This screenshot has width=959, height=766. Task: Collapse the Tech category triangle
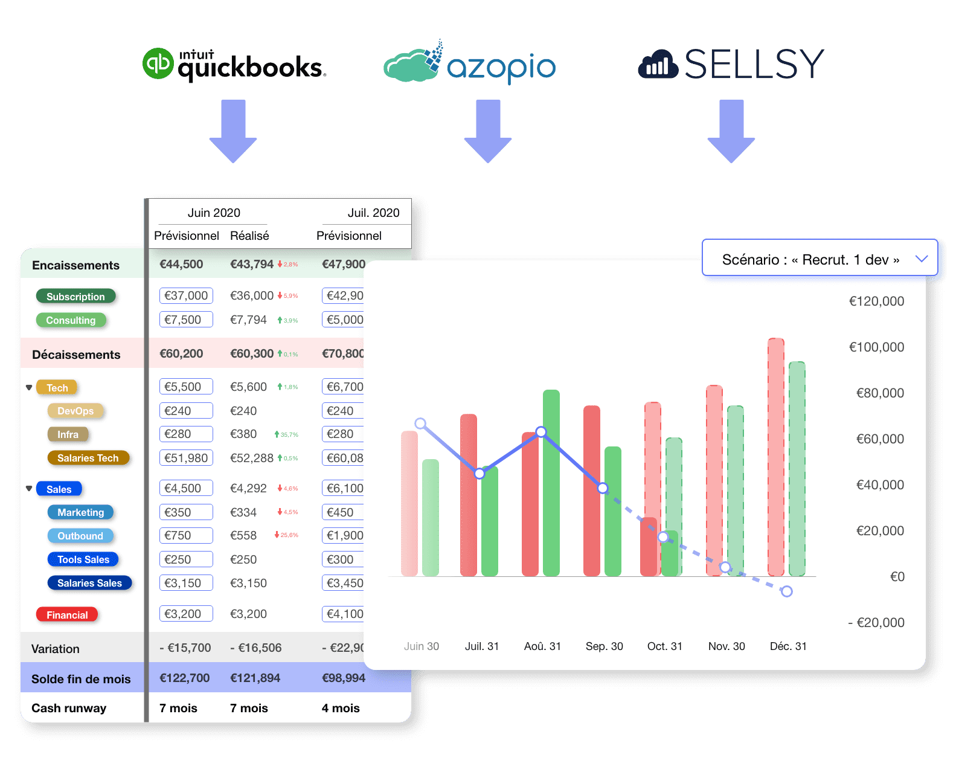(29, 387)
